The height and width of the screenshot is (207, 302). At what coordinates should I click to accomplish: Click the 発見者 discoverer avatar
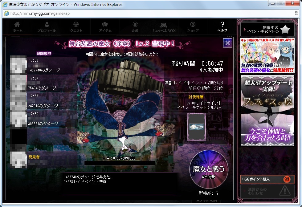[x=18, y=160]
